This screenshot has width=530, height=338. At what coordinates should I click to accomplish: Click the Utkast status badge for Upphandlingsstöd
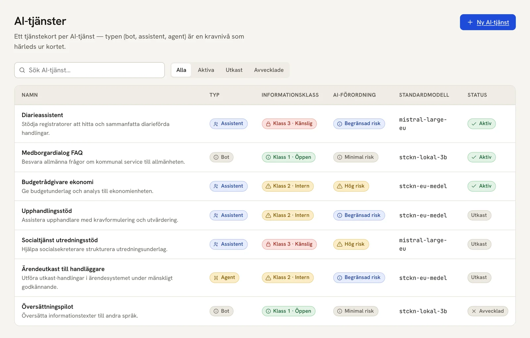tap(479, 215)
